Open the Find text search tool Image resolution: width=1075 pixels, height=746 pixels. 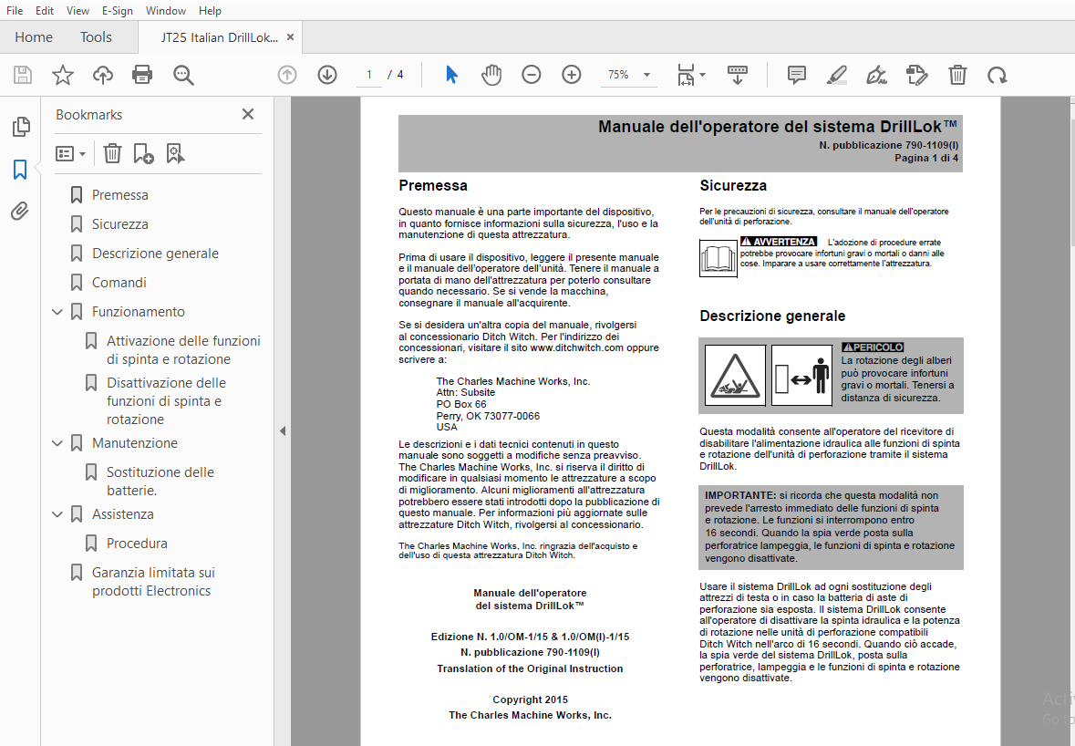click(183, 75)
